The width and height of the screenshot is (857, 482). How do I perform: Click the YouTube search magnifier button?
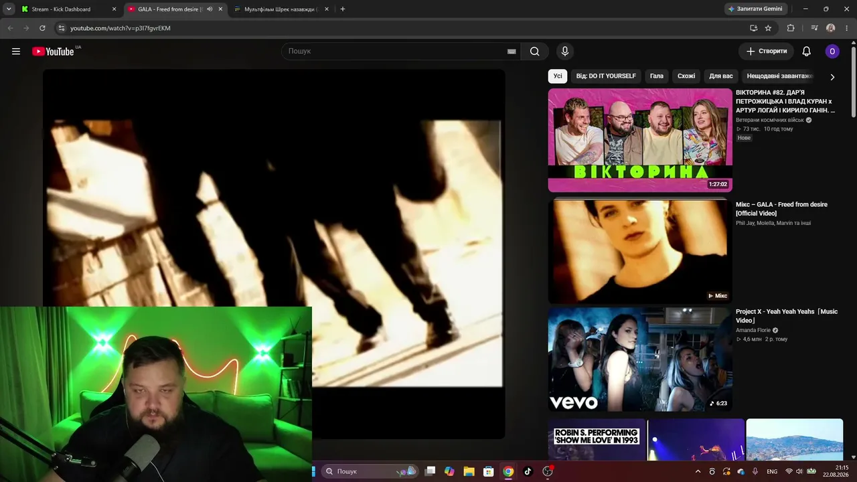(x=534, y=52)
